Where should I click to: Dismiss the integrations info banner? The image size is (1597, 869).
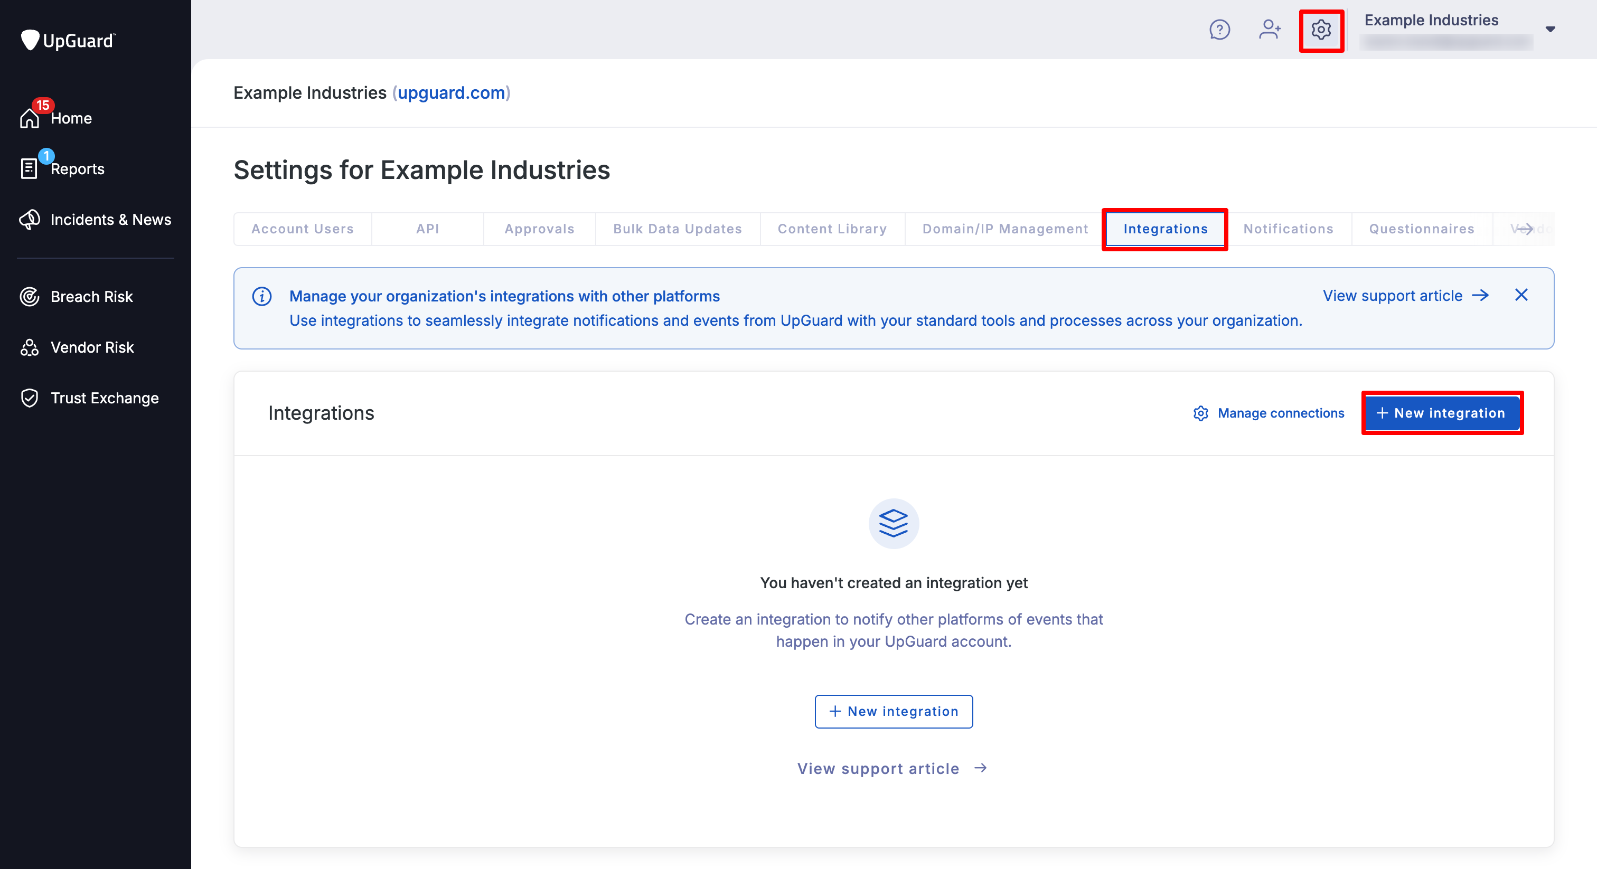point(1522,295)
